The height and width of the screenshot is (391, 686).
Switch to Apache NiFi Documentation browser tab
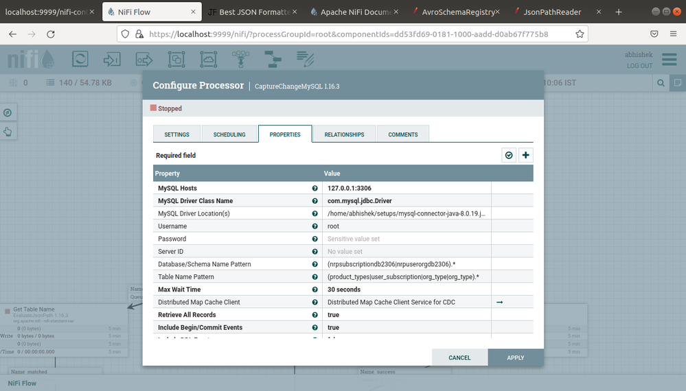[355, 12]
